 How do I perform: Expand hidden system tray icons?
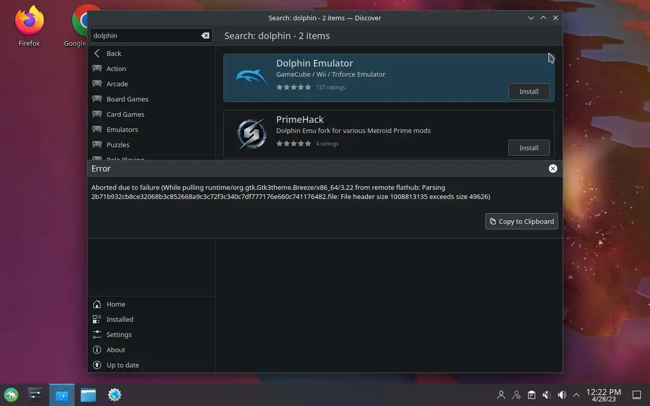coord(576,395)
